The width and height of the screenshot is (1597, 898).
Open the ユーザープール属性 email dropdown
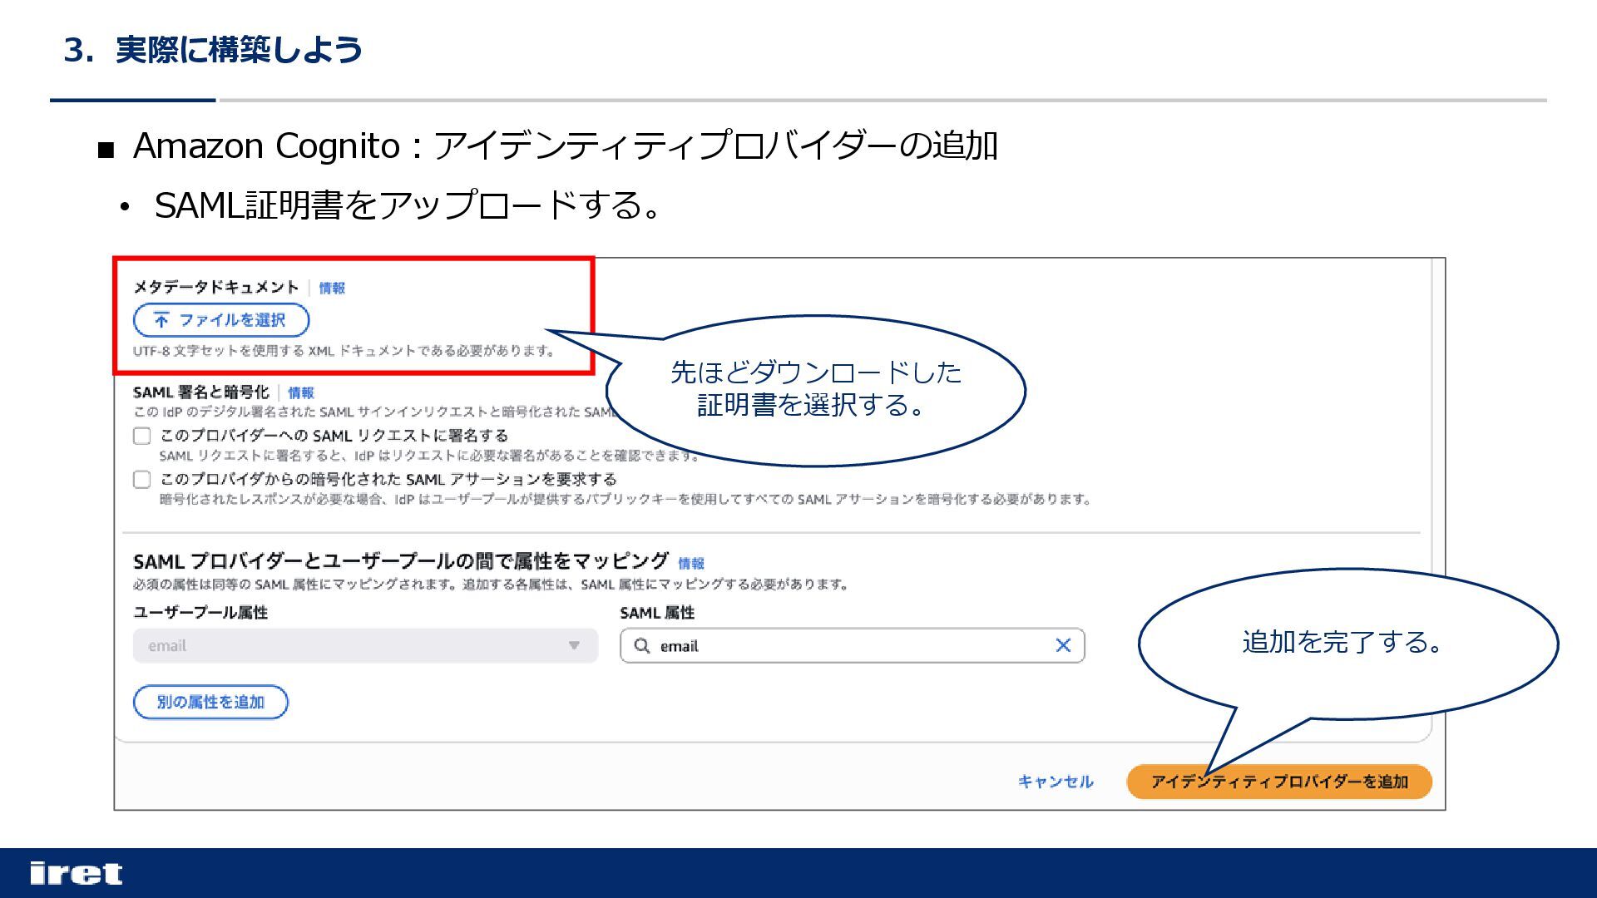364,646
